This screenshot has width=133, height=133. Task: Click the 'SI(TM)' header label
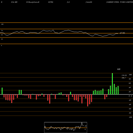point(51,2)
